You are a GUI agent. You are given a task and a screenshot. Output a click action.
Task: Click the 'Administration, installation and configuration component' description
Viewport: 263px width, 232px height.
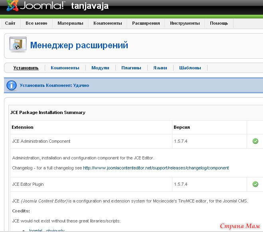pyautogui.click(x=83, y=158)
